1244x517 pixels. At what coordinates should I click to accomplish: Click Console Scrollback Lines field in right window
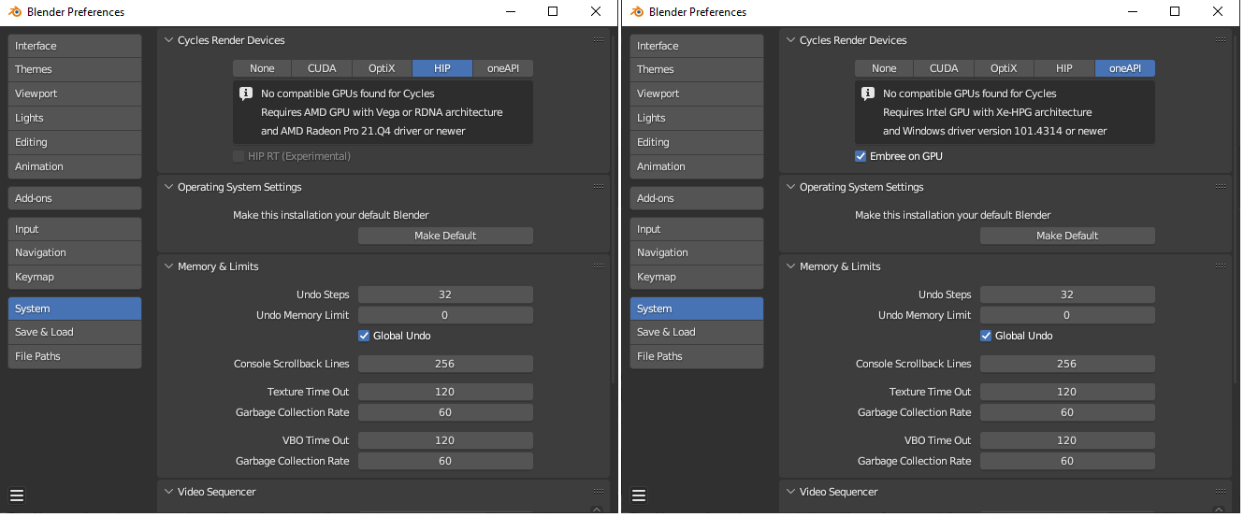[1067, 364]
